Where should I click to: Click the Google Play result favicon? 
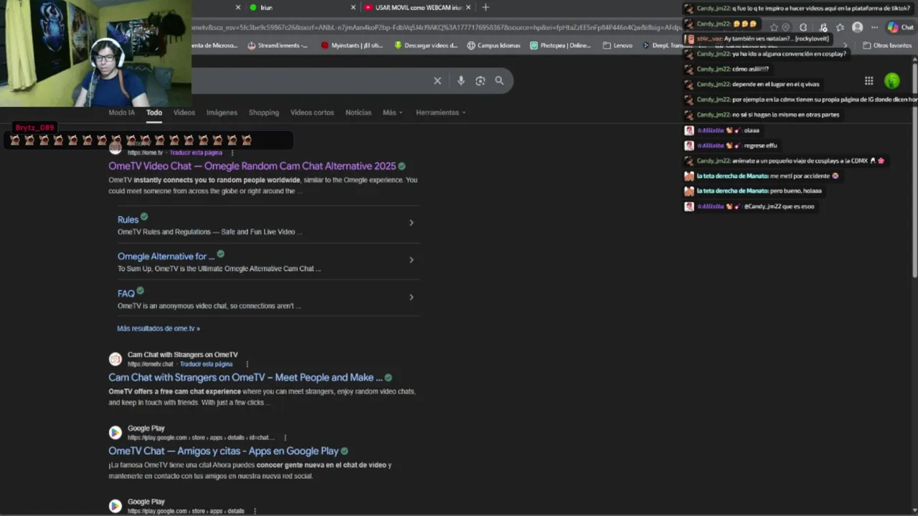(x=115, y=433)
